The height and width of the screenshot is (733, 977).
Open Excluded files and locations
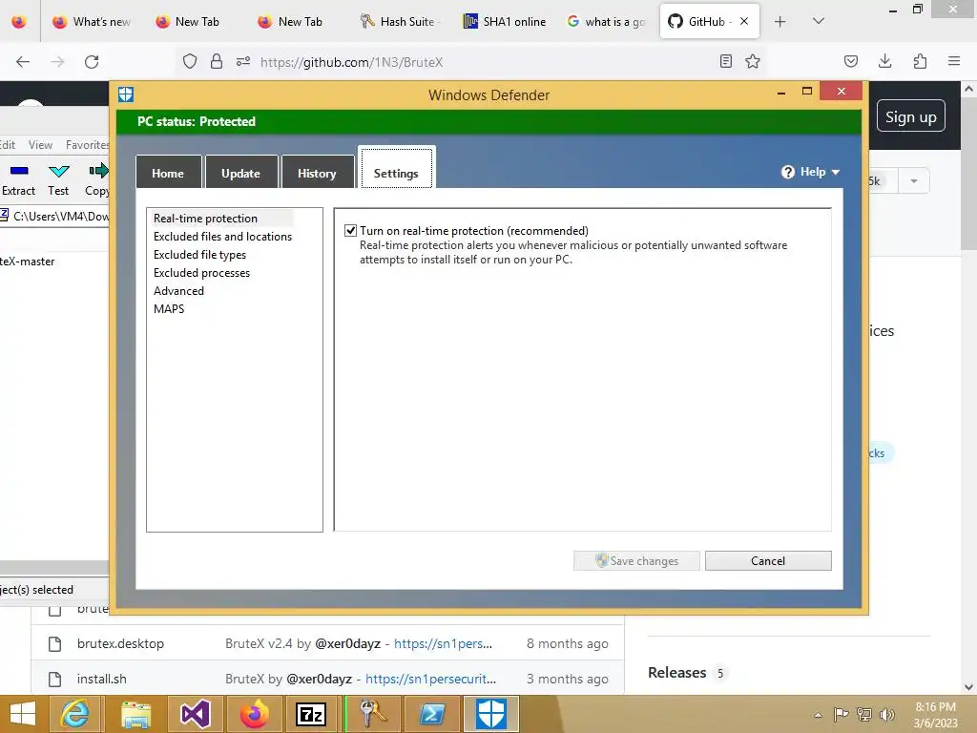coord(222,237)
